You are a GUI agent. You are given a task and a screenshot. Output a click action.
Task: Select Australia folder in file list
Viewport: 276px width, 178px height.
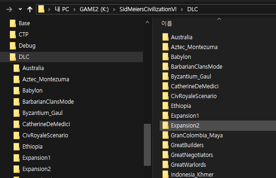pos(182,37)
